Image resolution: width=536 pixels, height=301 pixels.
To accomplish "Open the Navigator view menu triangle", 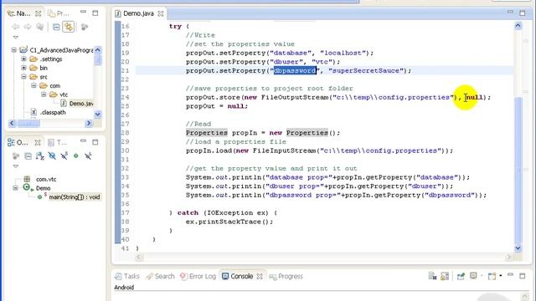I will coord(16,37).
